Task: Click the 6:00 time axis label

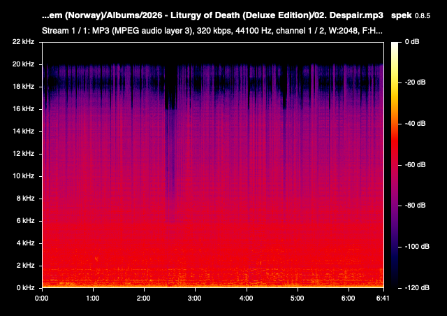Action: [348, 299]
